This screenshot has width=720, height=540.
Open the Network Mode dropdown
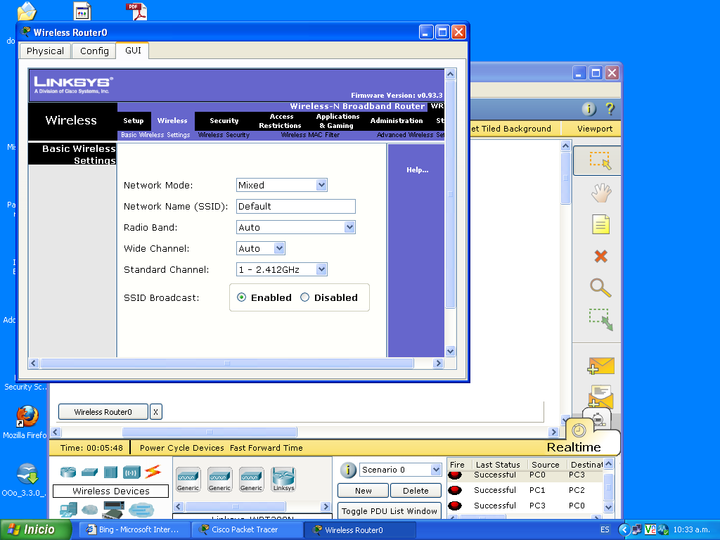[321, 185]
